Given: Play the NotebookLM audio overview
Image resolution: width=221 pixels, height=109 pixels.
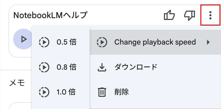Looking at the screenshot, I should tap(23, 39).
